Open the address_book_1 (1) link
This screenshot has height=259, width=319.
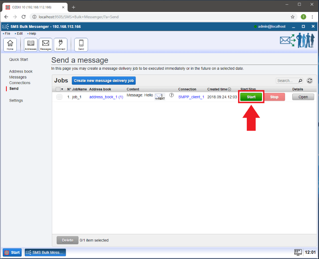106,97
